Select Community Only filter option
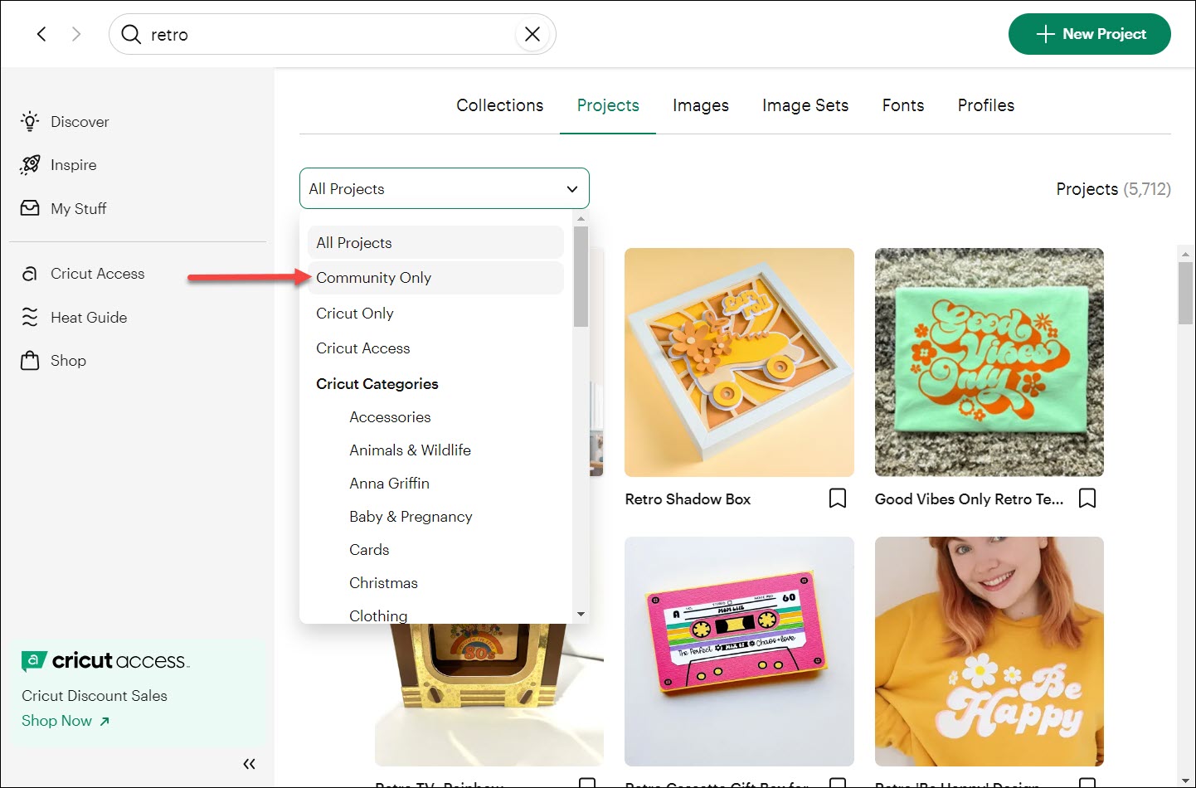 point(374,278)
